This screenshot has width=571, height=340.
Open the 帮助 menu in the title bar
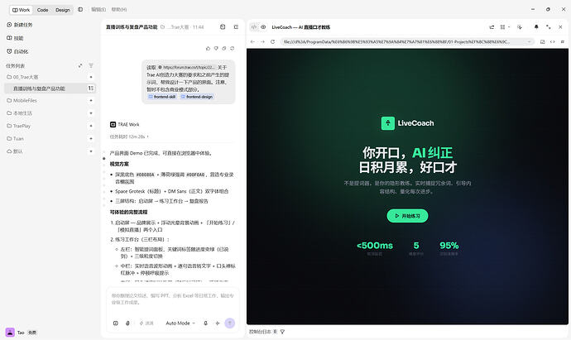pos(119,9)
